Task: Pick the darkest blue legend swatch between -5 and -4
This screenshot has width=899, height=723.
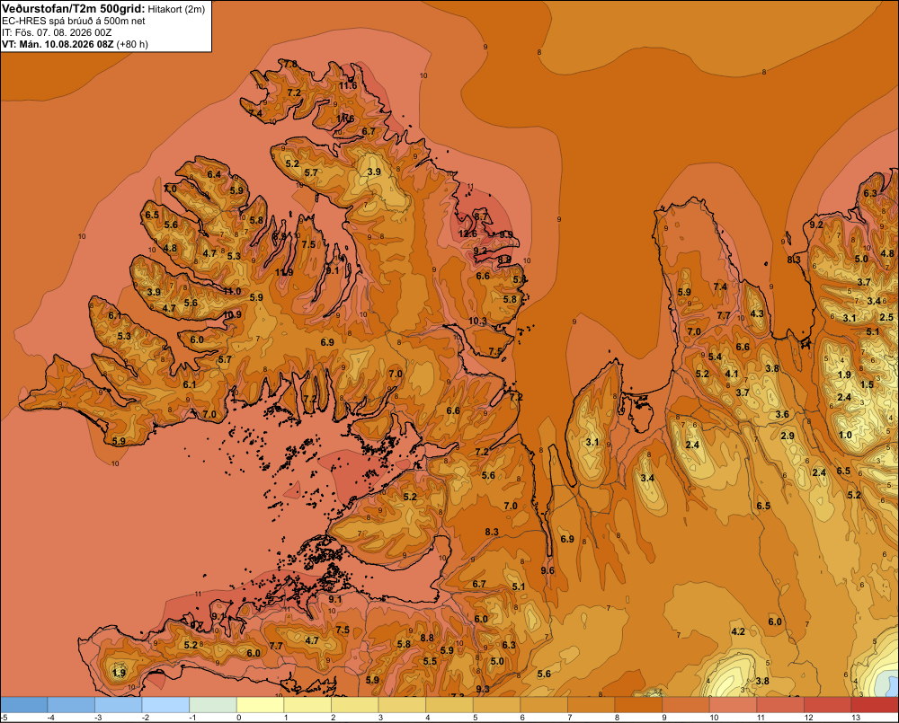Action: click(23, 704)
